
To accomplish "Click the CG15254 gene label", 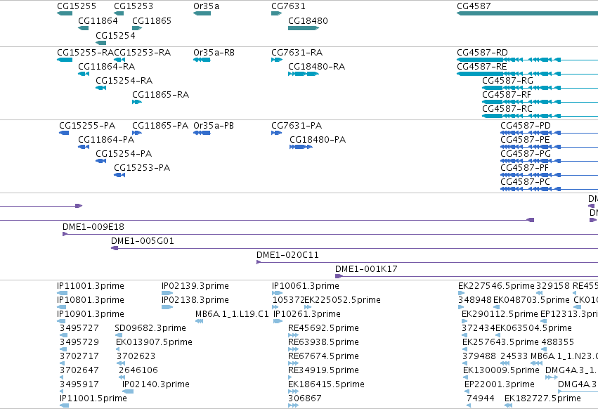I will (115, 35).
